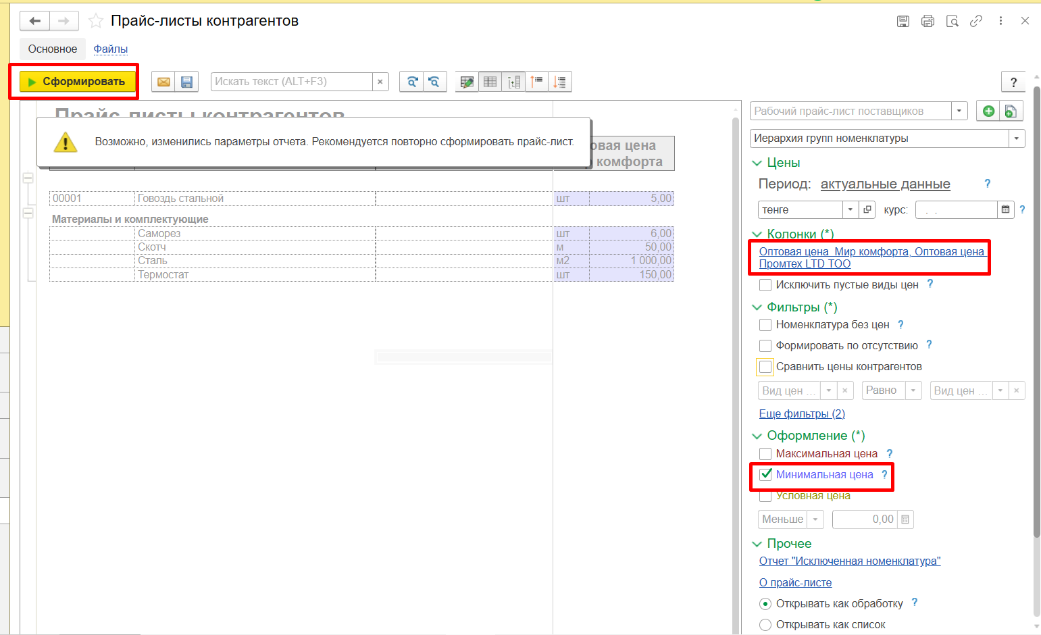Open the Еще фильтры (2) link
Image resolution: width=1041 pixels, height=635 pixels.
click(802, 413)
